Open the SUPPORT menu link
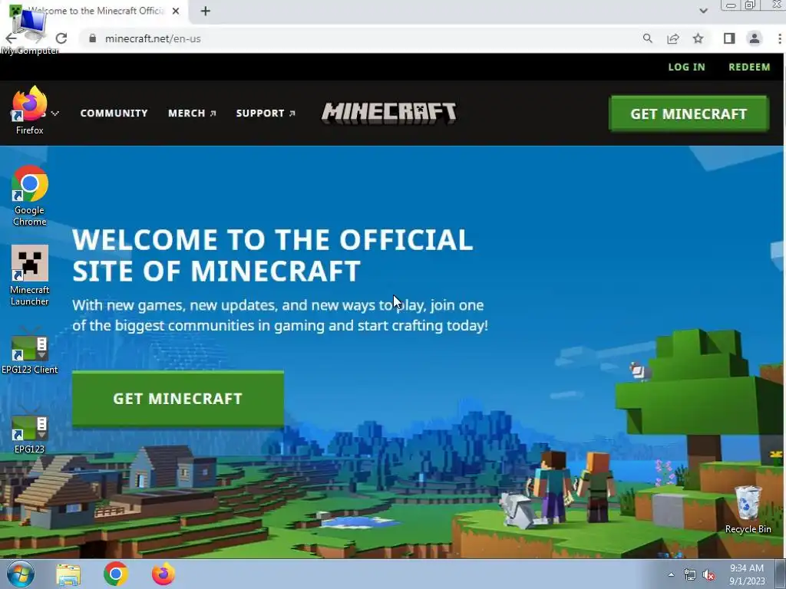 point(266,114)
